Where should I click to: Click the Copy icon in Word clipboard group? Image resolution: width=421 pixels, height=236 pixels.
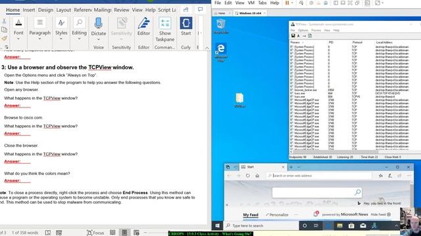(4, 29)
